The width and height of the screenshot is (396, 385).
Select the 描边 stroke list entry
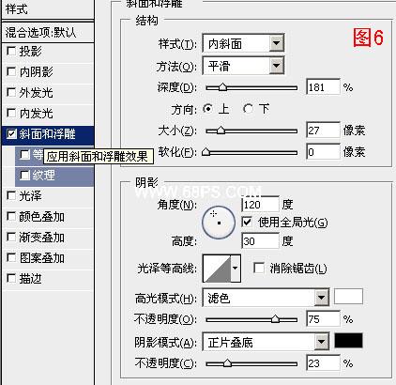tap(48, 279)
